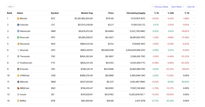Open the Ixcoin name link
Screen dimensions: 205x107
tap(23, 95)
